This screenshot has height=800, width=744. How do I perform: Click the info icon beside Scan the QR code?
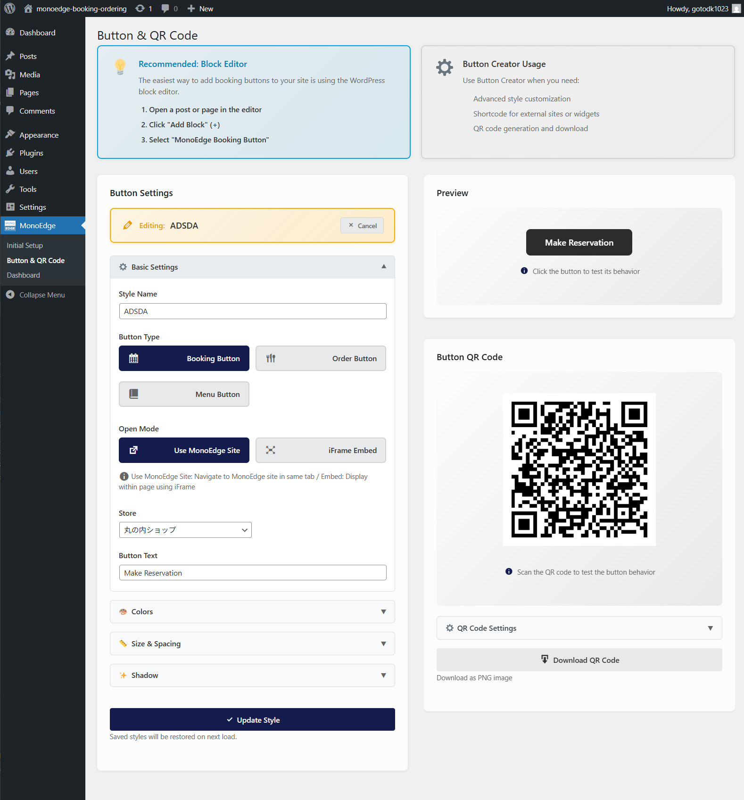[x=509, y=571]
